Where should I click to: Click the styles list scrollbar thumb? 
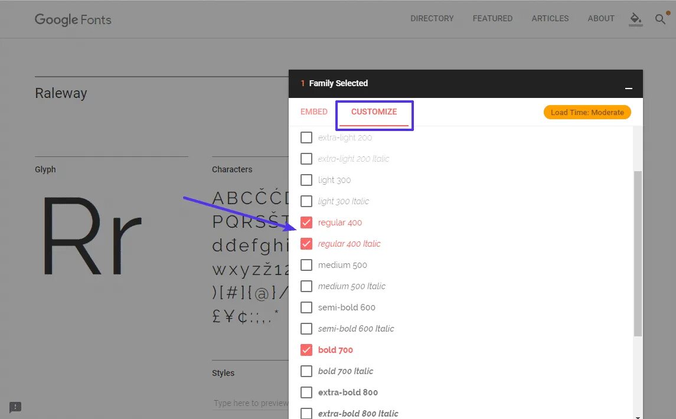(638, 254)
